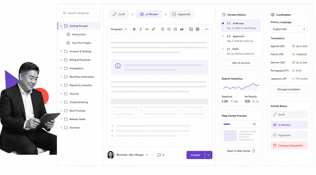Click the Localization globe icon
Image resolution: width=316 pixels, height=175 pixels.
273,15
